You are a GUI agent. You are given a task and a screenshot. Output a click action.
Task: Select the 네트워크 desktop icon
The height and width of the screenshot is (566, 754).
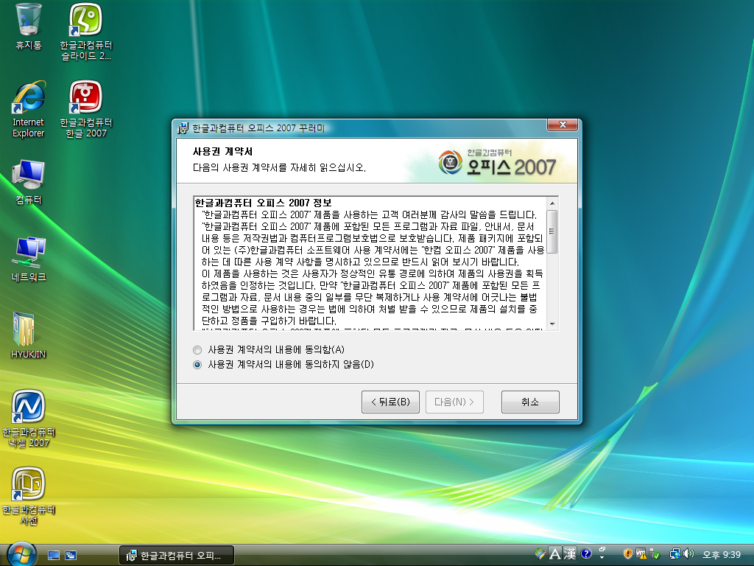(x=29, y=259)
